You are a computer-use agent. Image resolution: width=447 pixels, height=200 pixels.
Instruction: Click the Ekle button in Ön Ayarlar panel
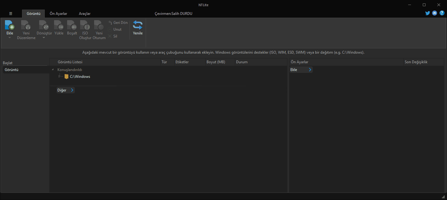click(x=301, y=70)
